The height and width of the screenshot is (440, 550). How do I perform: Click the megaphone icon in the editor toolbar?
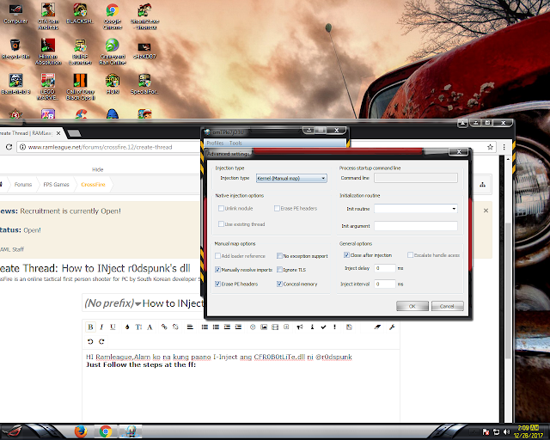click(300, 327)
